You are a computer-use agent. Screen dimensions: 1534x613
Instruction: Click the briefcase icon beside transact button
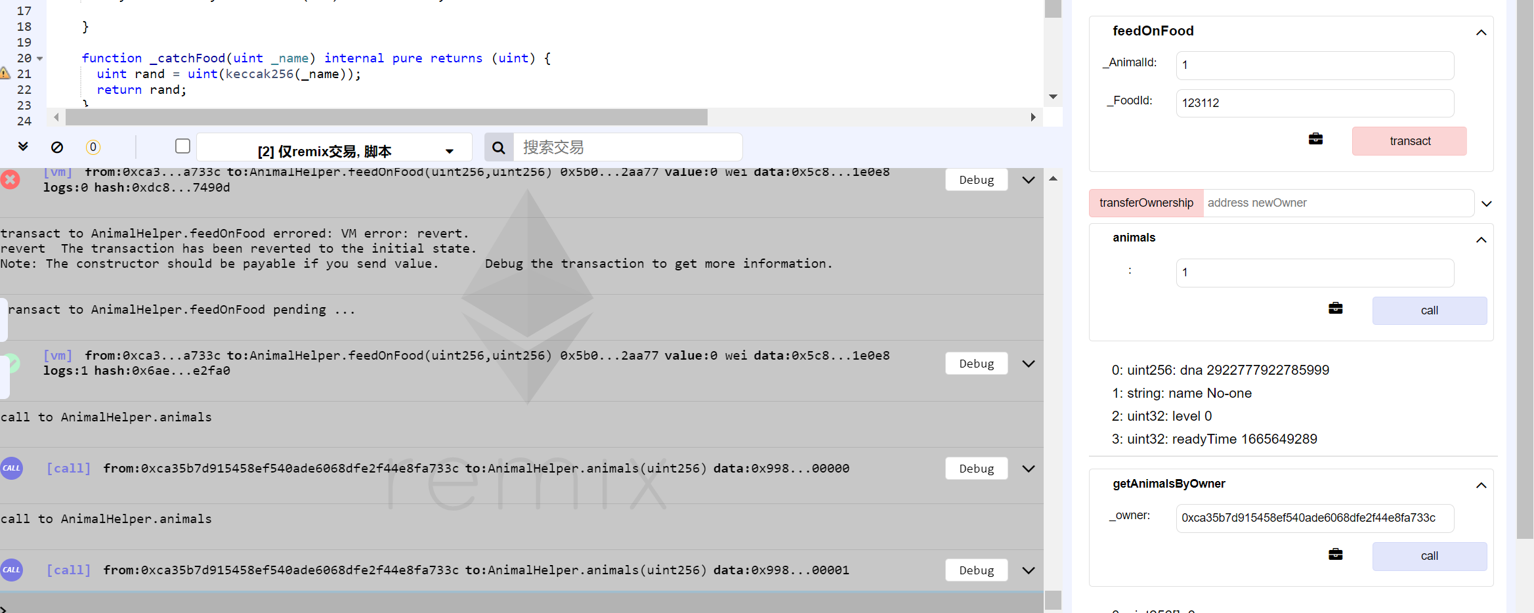1315,139
